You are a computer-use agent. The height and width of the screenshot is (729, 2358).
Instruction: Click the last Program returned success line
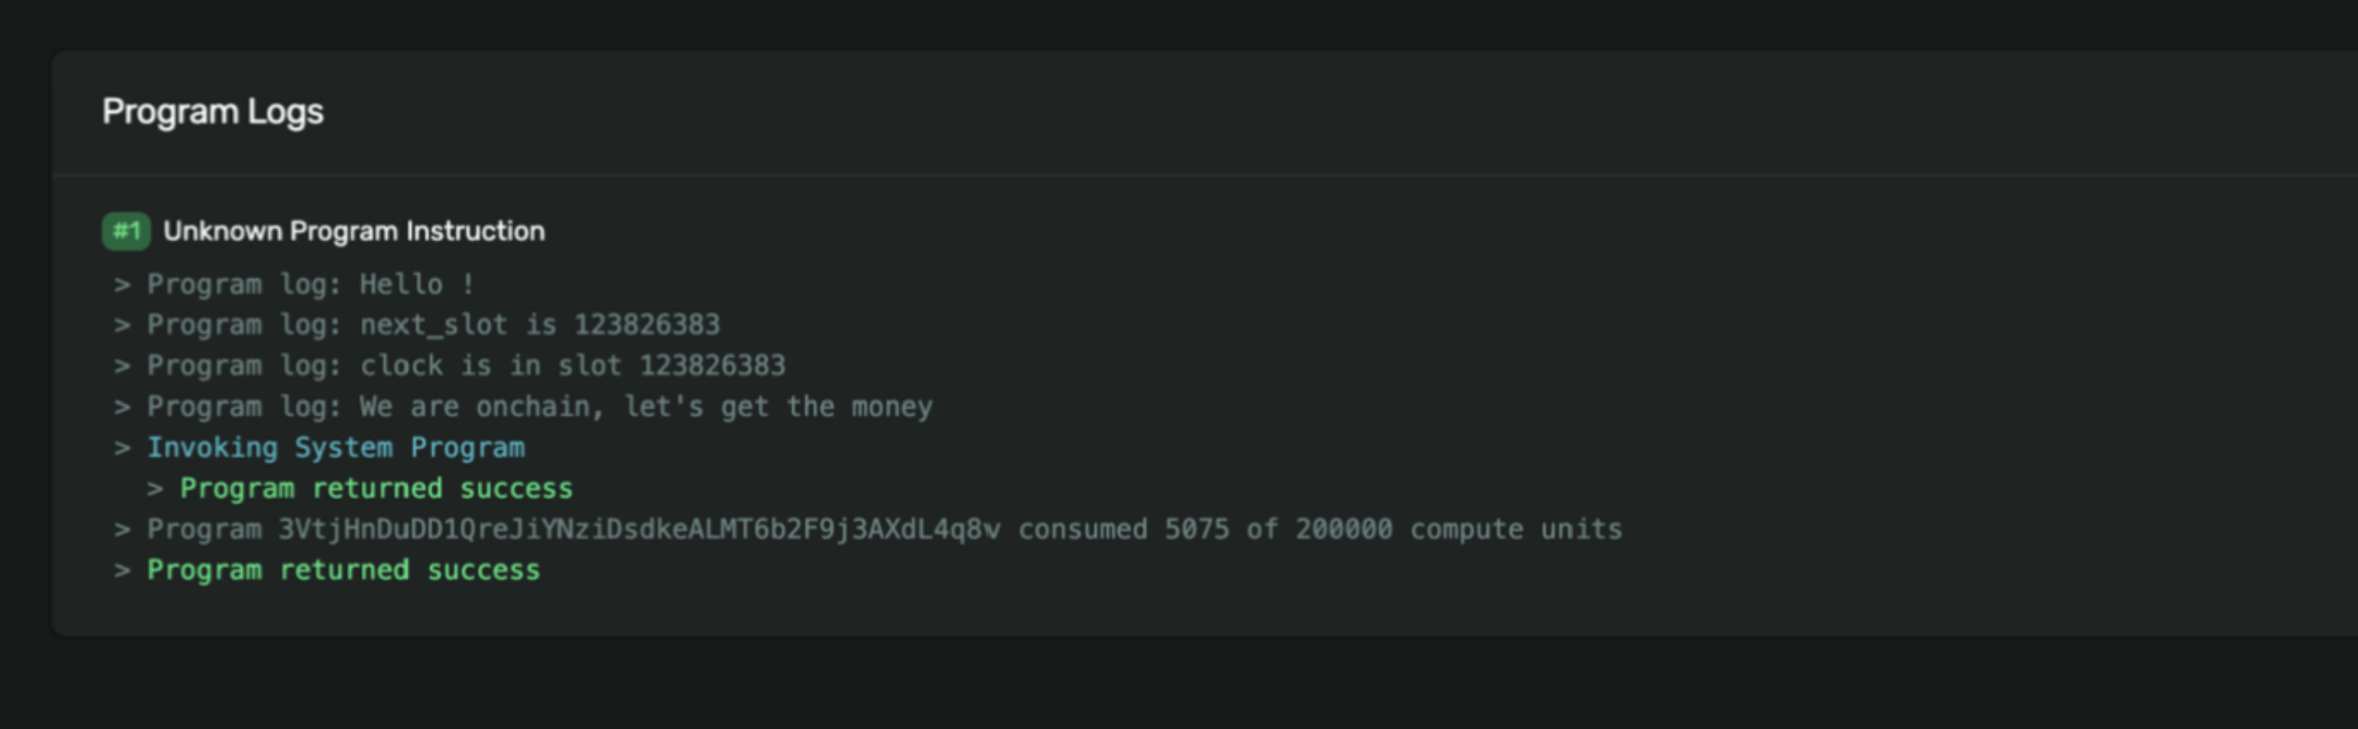[x=344, y=571]
